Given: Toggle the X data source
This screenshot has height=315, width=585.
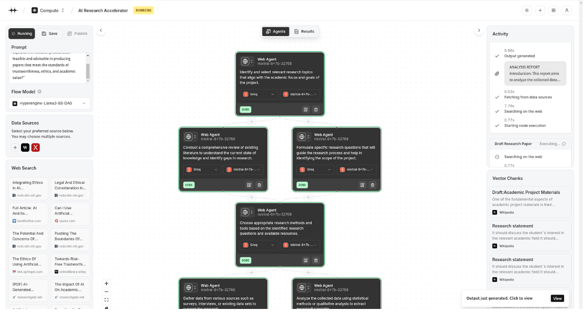Looking at the screenshot, I should [35, 147].
